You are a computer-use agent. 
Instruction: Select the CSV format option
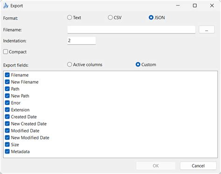(110, 17)
